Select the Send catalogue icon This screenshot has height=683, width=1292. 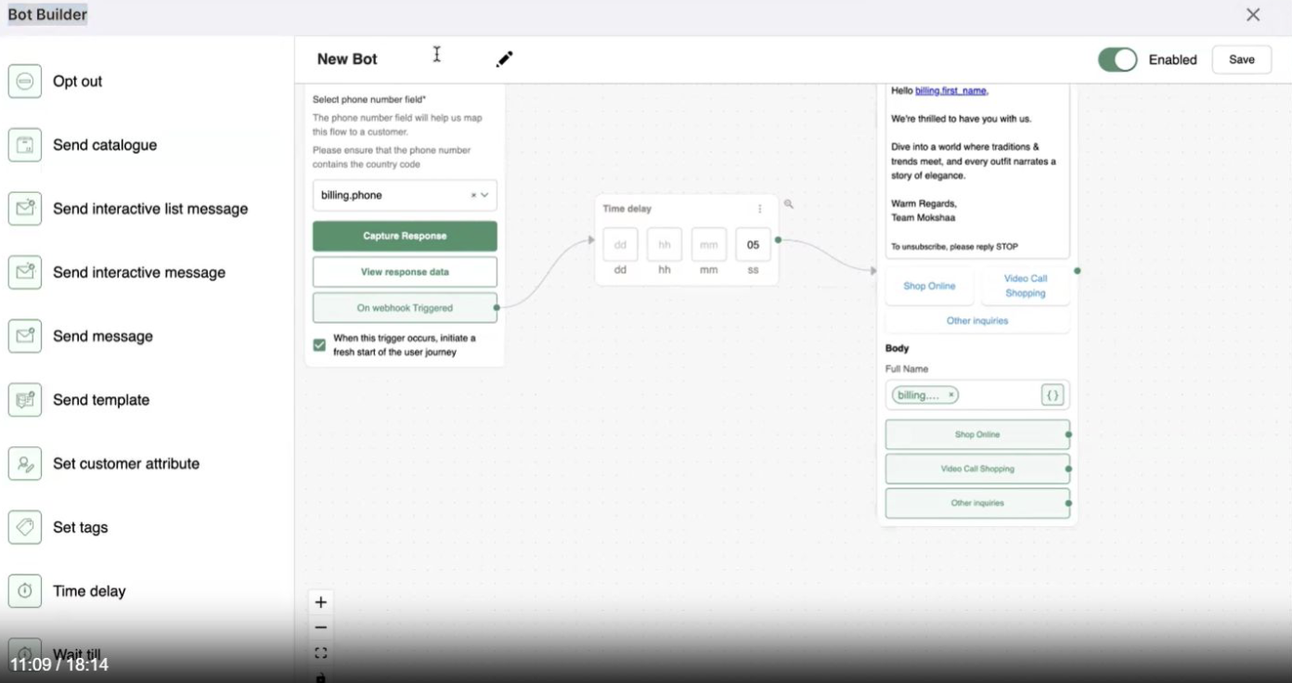tap(25, 146)
